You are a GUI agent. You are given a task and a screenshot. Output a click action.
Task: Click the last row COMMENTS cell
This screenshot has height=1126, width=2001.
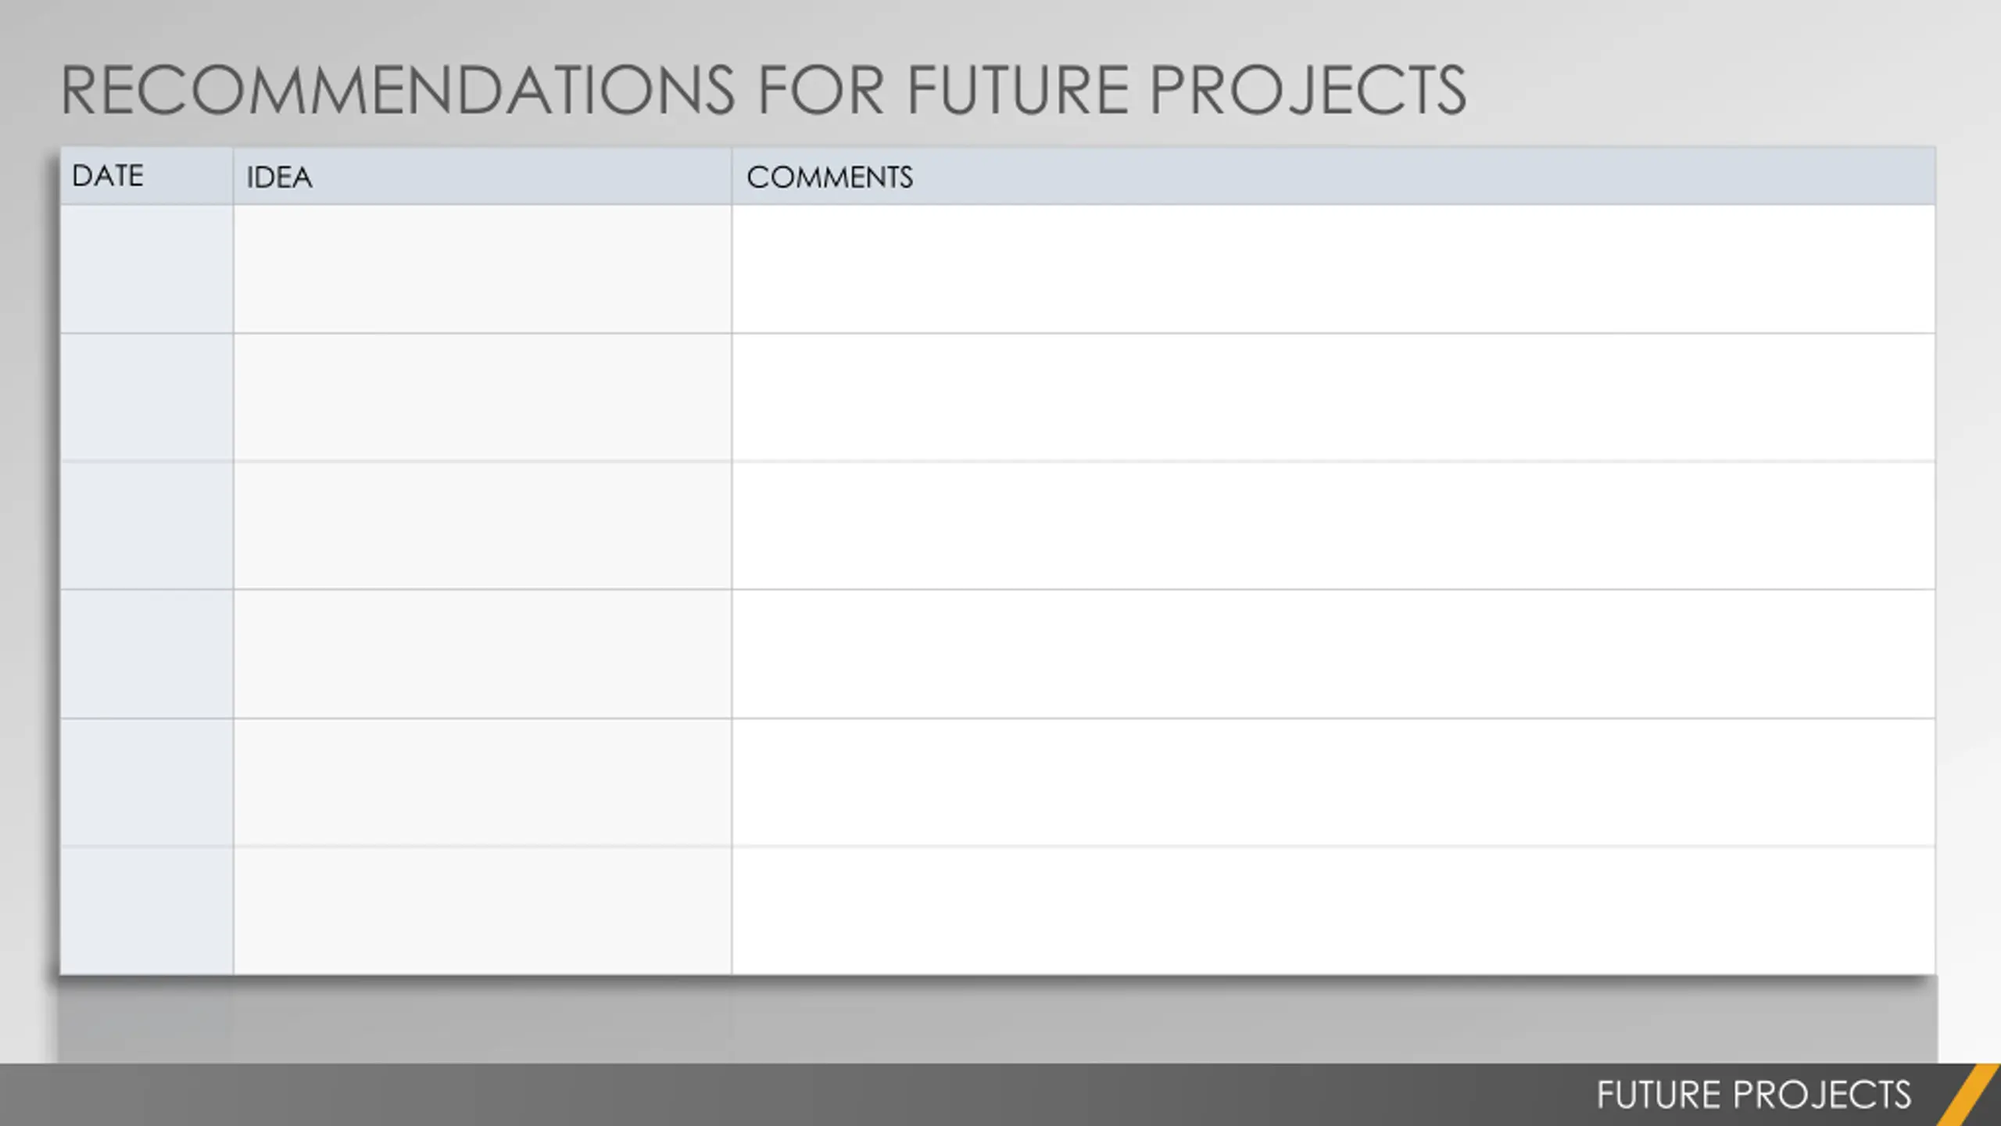(x=1333, y=910)
